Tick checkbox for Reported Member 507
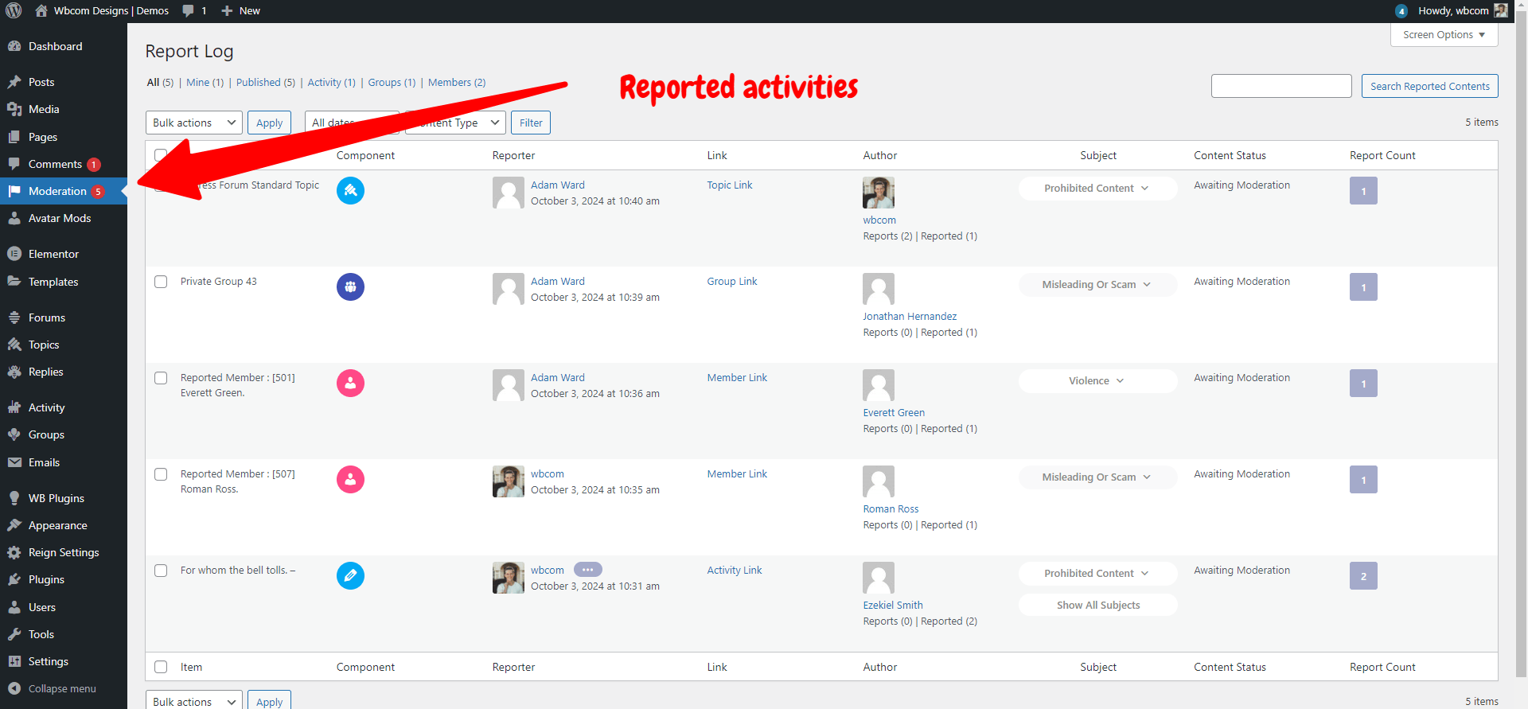 161,474
